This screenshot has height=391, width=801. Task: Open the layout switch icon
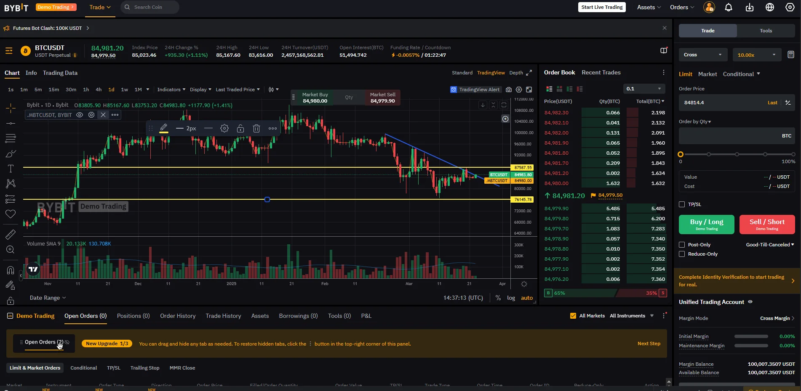pos(664,50)
